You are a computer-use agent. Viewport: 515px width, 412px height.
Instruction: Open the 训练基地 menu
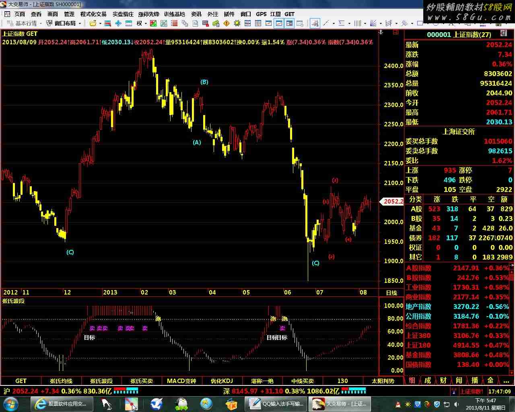(x=174, y=14)
